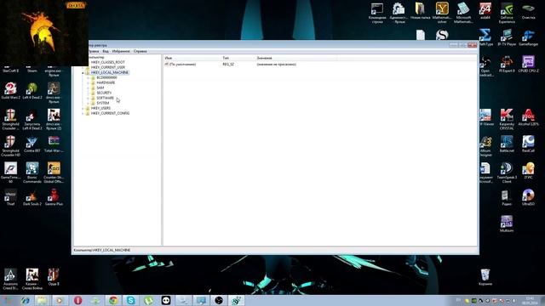This screenshot has width=545, height=306.
Task: Open the Recycle Bin (Корзина) icon
Action: 485,277
